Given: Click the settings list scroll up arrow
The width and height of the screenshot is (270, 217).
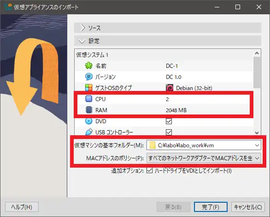Looking at the screenshot, I should click(257, 53).
